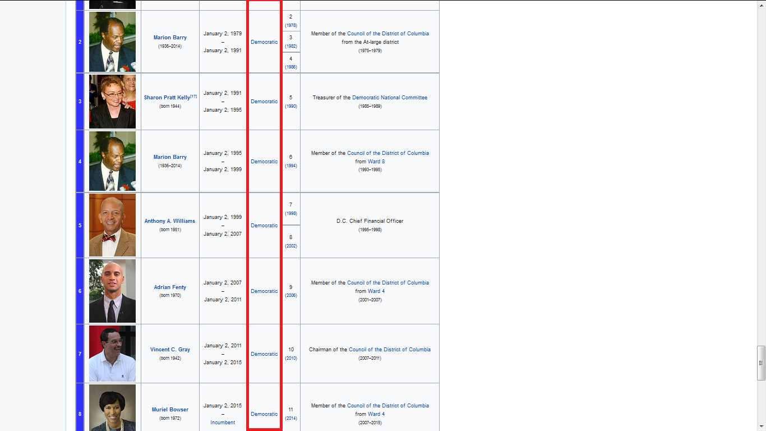Click the "January 2, 2007" end date in Williams's row
766x431 pixels.
pos(223,234)
